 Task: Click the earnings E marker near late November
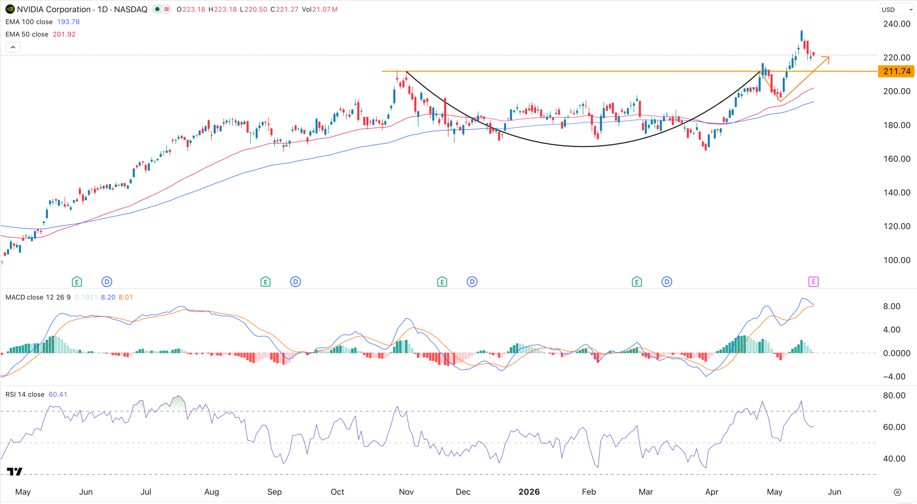pyautogui.click(x=442, y=282)
